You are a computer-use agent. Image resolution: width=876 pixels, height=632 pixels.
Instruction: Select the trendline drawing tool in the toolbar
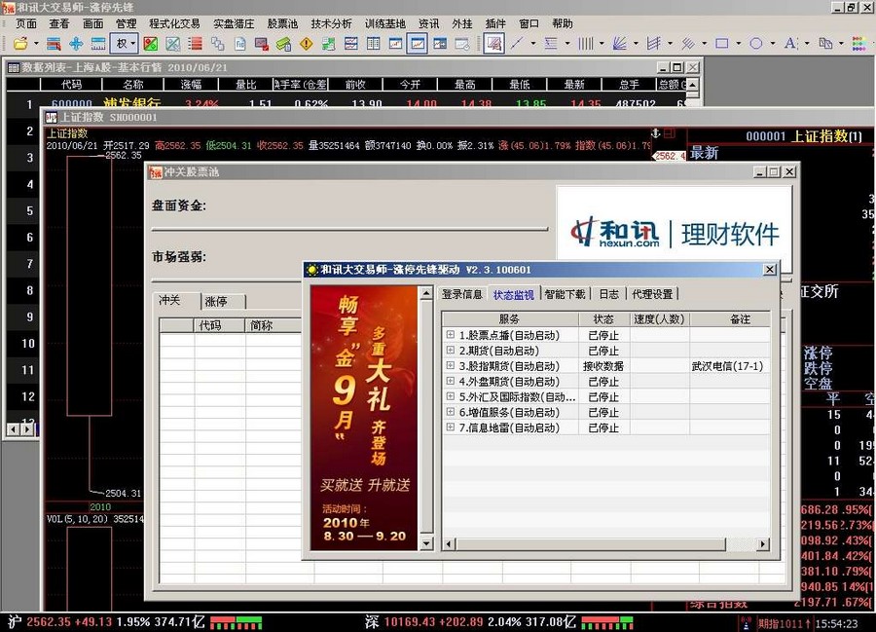[515, 44]
